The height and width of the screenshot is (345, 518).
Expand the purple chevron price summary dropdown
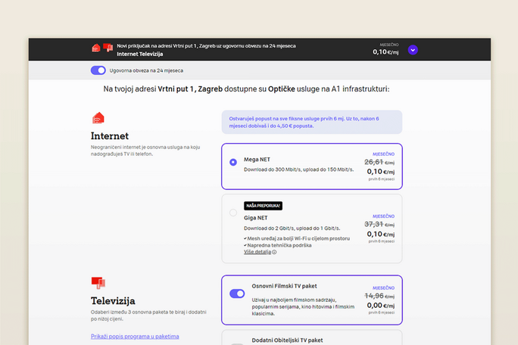(x=413, y=50)
